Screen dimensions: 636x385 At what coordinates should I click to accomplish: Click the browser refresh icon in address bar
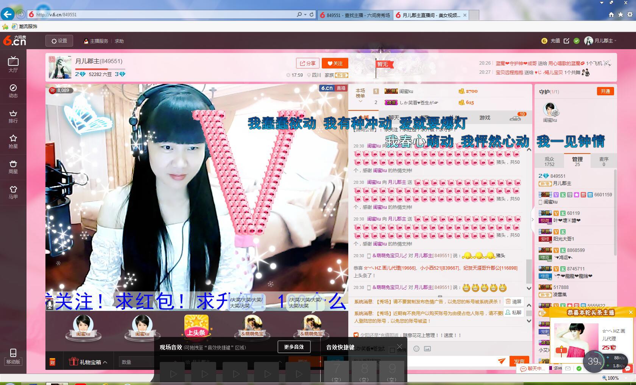coord(312,15)
